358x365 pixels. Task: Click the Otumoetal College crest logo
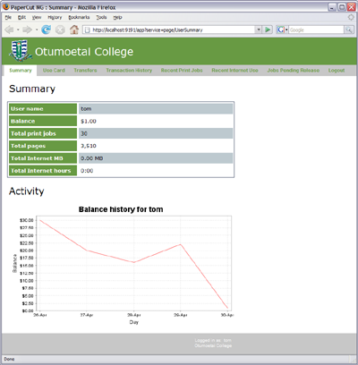[x=20, y=51]
